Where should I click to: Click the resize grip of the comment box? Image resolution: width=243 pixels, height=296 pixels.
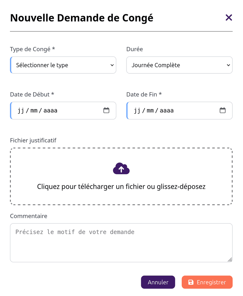click(x=230, y=259)
